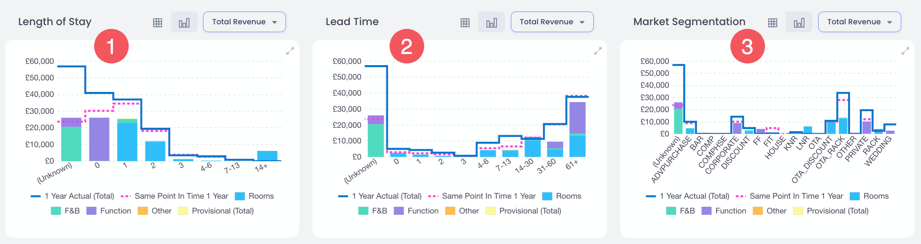Switch Lead Time to table view
Viewport: 921px width, 244px height.
pos(465,22)
